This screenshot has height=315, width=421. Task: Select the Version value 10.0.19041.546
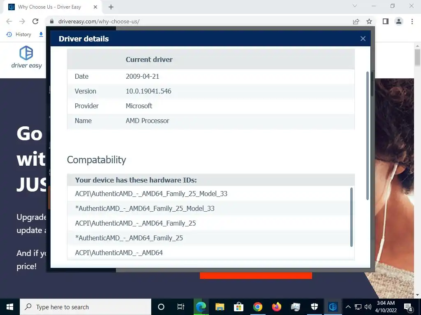point(148,91)
